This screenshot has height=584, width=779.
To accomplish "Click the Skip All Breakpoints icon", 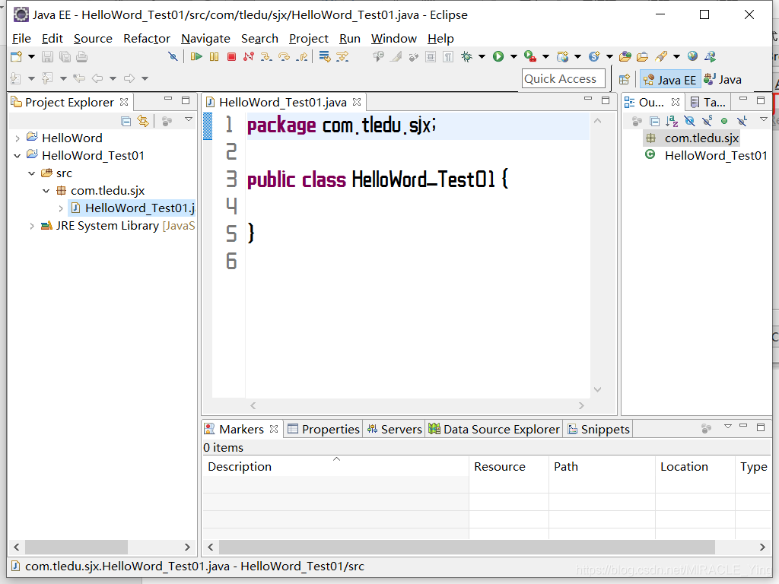I will click(173, 56).
